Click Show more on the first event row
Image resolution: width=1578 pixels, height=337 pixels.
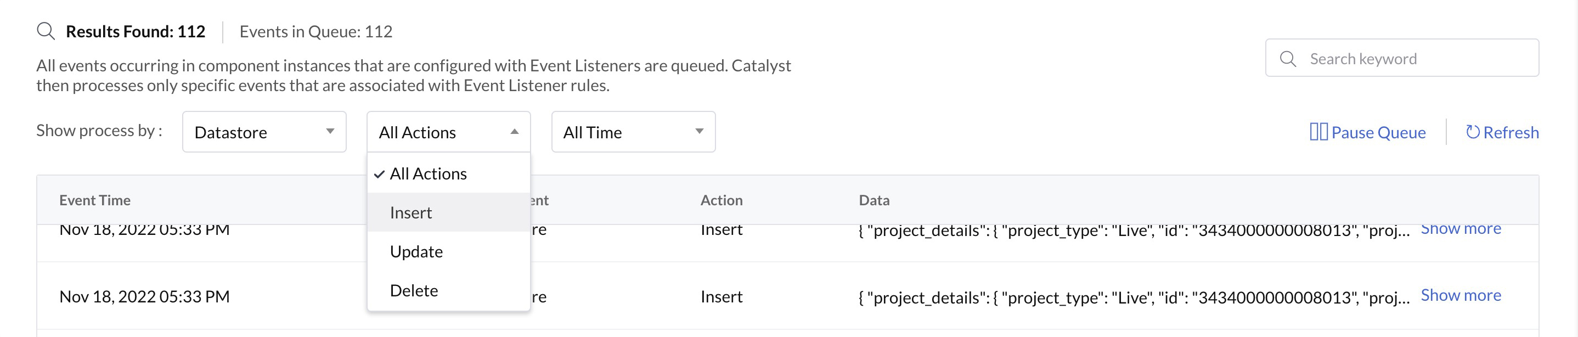point(1461,228)
